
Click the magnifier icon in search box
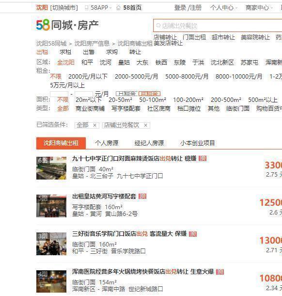158,26
